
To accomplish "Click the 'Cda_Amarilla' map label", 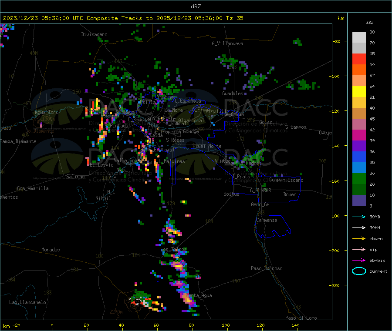I will [33, 188].
